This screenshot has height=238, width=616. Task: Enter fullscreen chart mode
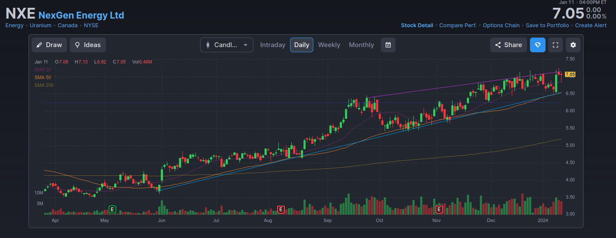[555, 45]
